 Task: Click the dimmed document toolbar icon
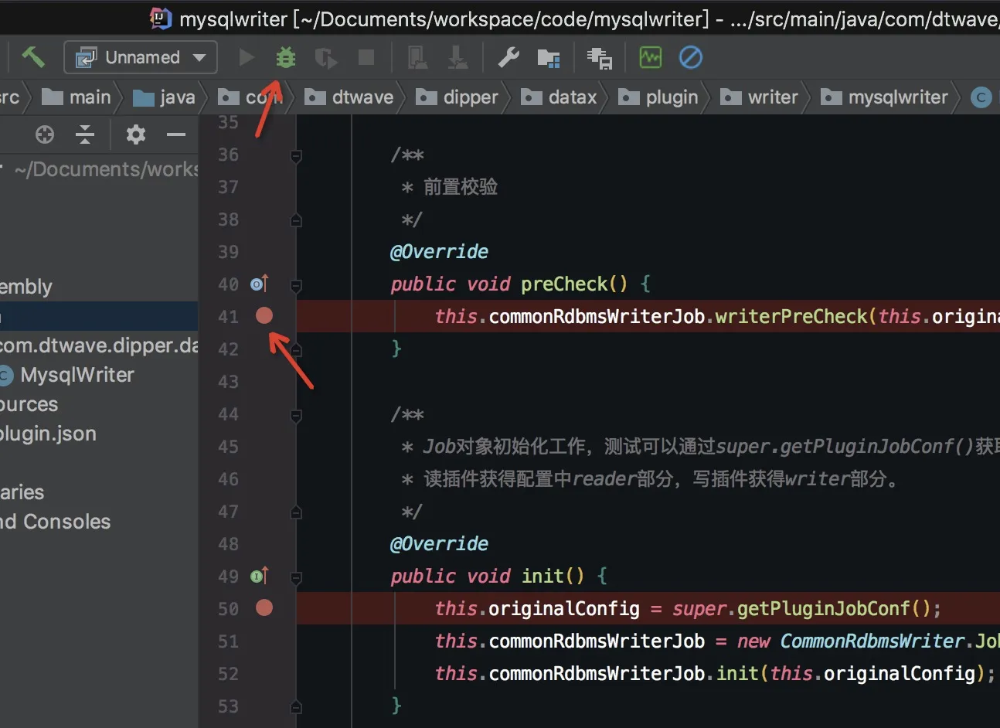(417, 57)
